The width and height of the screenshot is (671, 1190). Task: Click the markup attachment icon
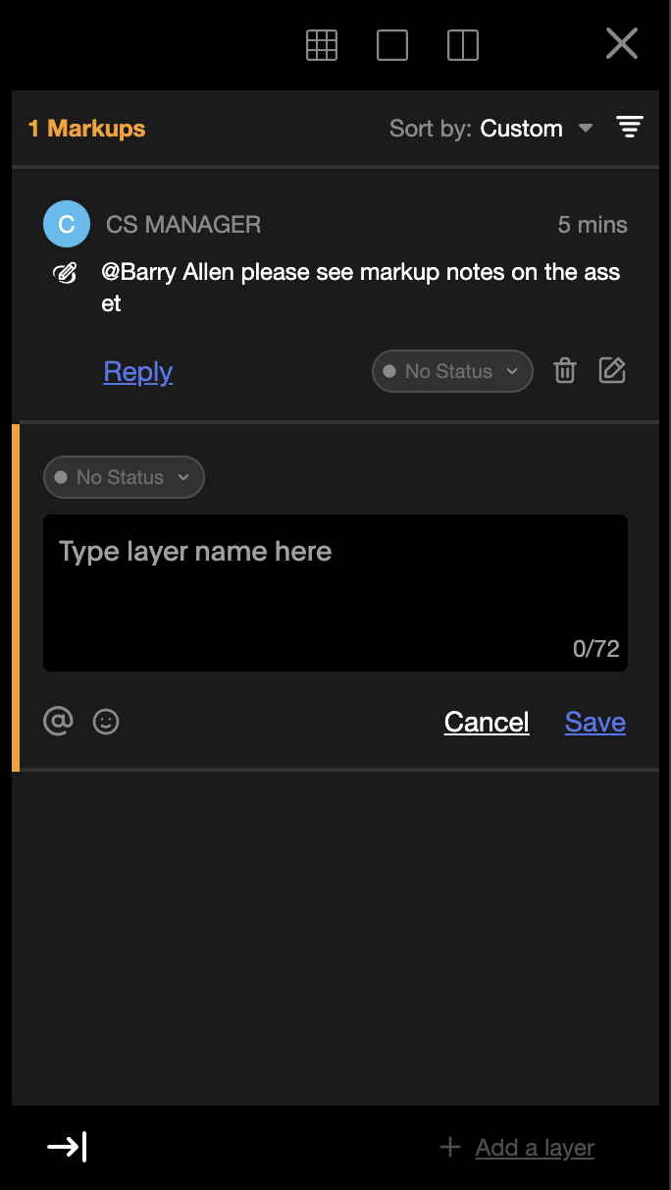[x=65, y=273]
